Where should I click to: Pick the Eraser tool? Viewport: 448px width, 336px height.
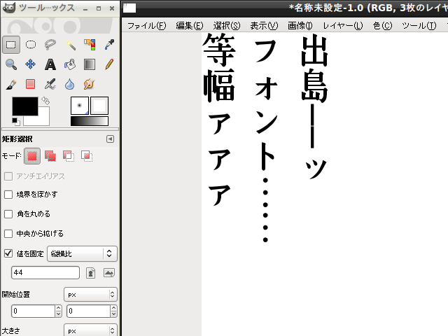[31, 84]
